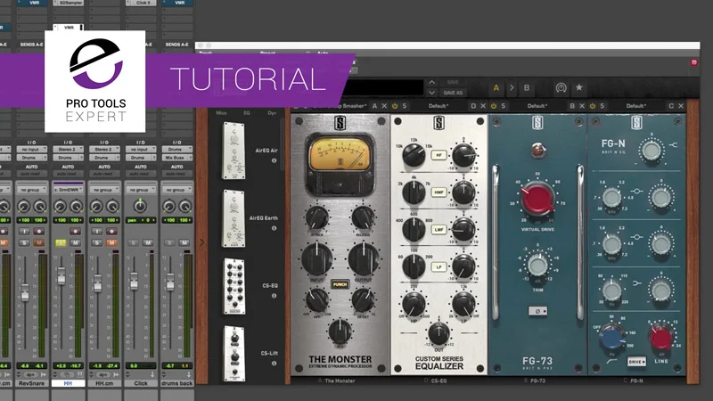Screen dimensions: 713x401
Task: Click the blue high-pass Hz knob on FG-N
Action: 612,338
